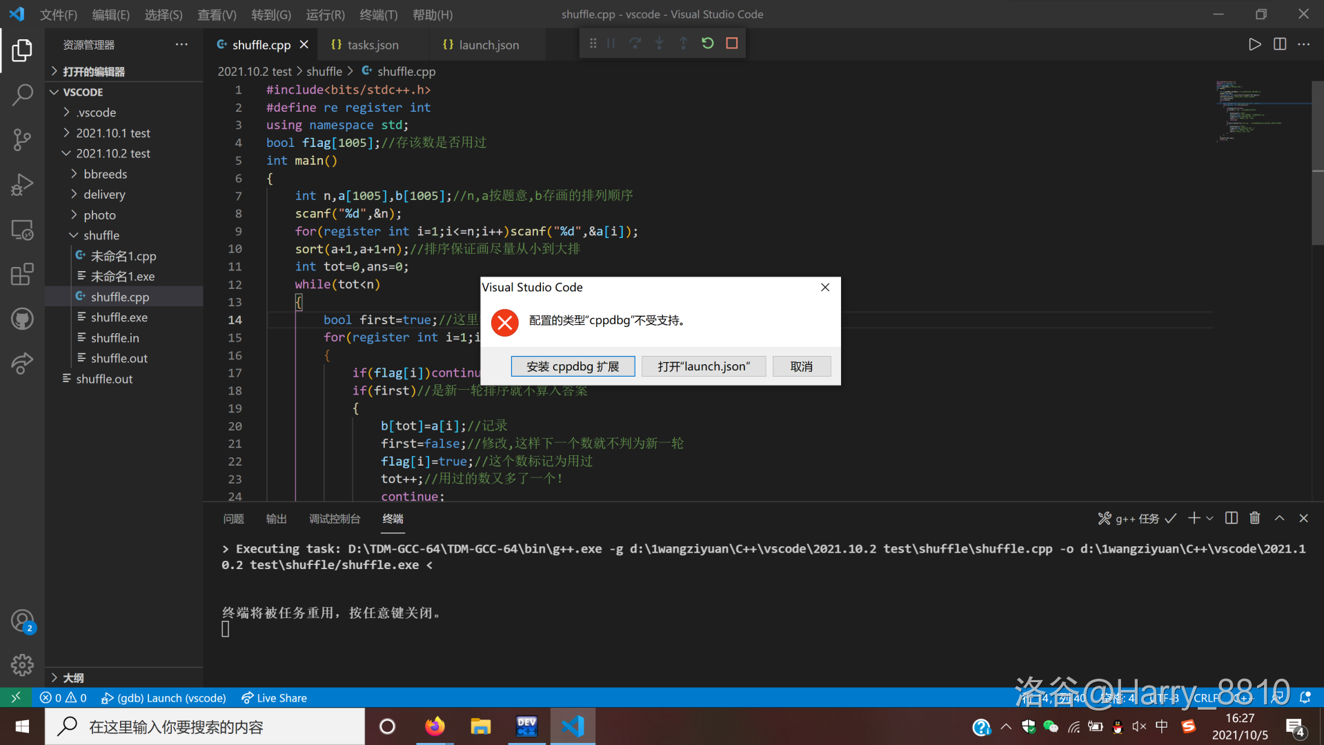The image size is (1324, 745).
Task: Click the 安装 cppdbg 扩展 button
Action: pyautogui.click(x=573, y=366)
